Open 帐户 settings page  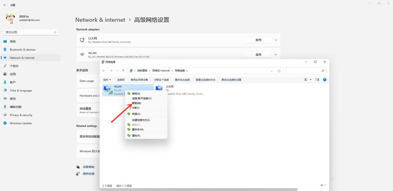[x=31, y=82]
